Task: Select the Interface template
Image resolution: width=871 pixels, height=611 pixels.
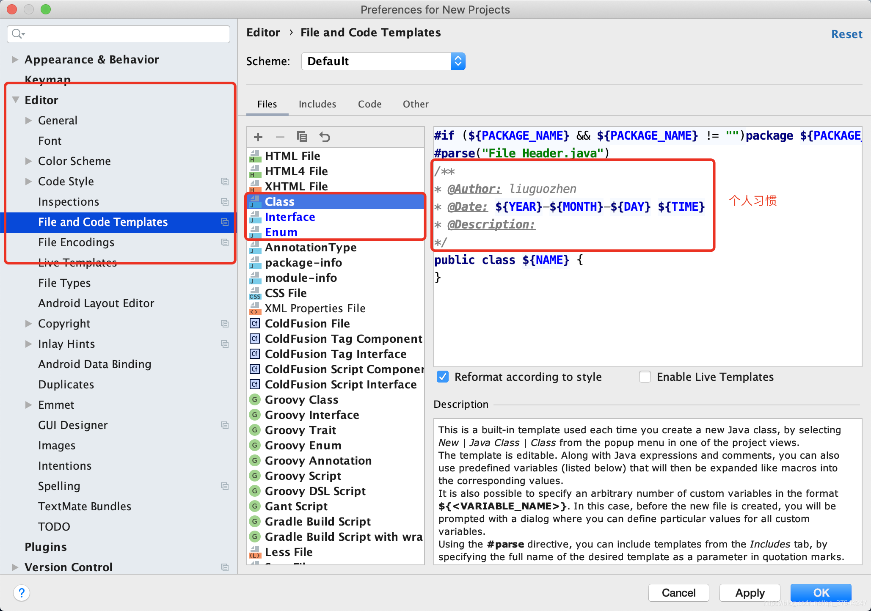Action: tap(336, 217)
